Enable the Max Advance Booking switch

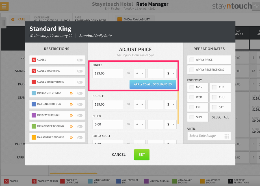click(80, 138)
